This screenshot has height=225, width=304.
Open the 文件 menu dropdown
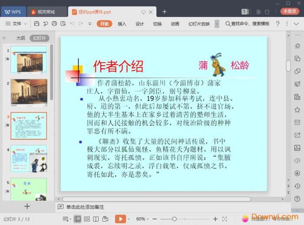pyautogui.click(x=17, y=24)
